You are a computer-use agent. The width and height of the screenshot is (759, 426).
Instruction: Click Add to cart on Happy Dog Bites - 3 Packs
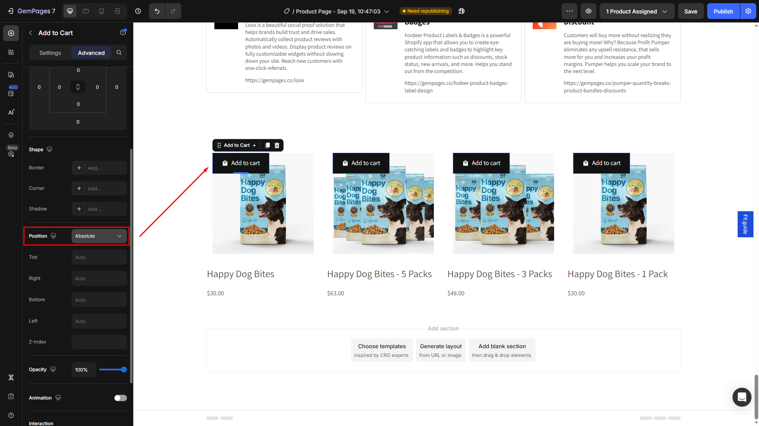click(481, 163)
